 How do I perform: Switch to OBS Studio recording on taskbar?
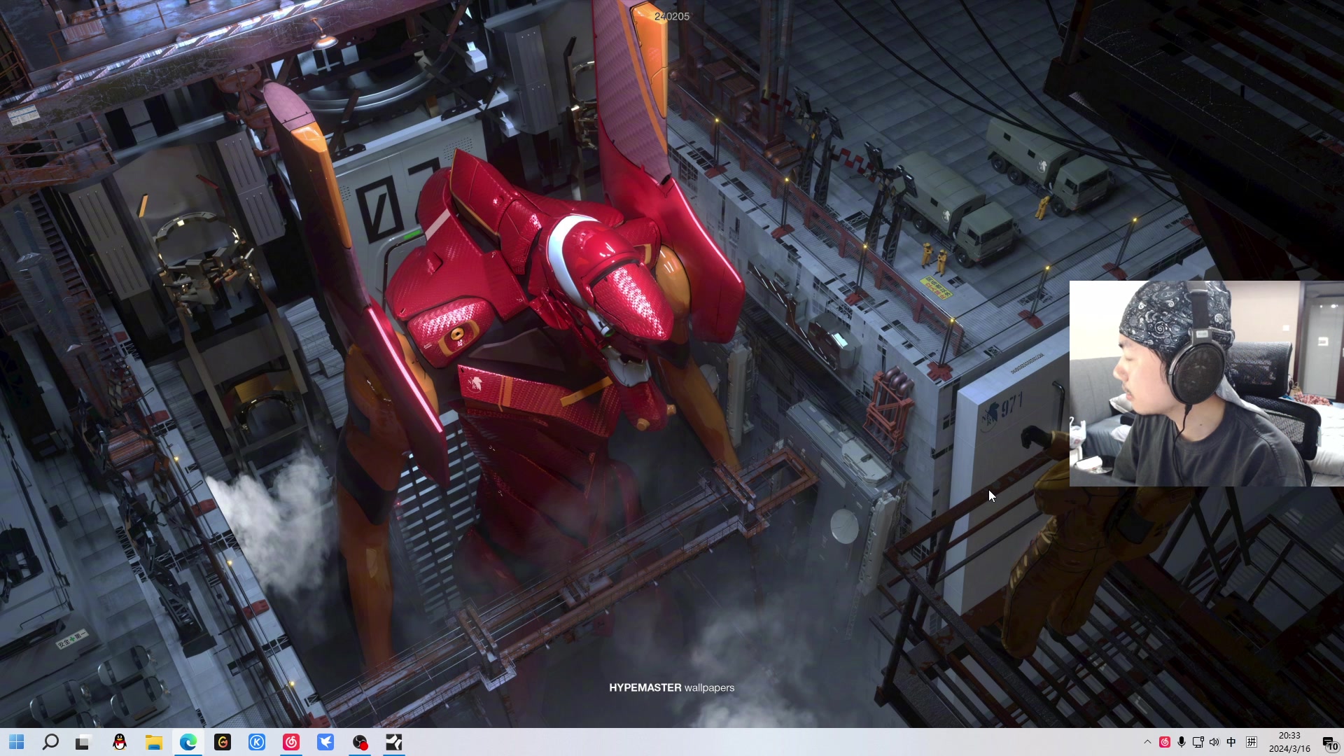click(x=360, y=742)
